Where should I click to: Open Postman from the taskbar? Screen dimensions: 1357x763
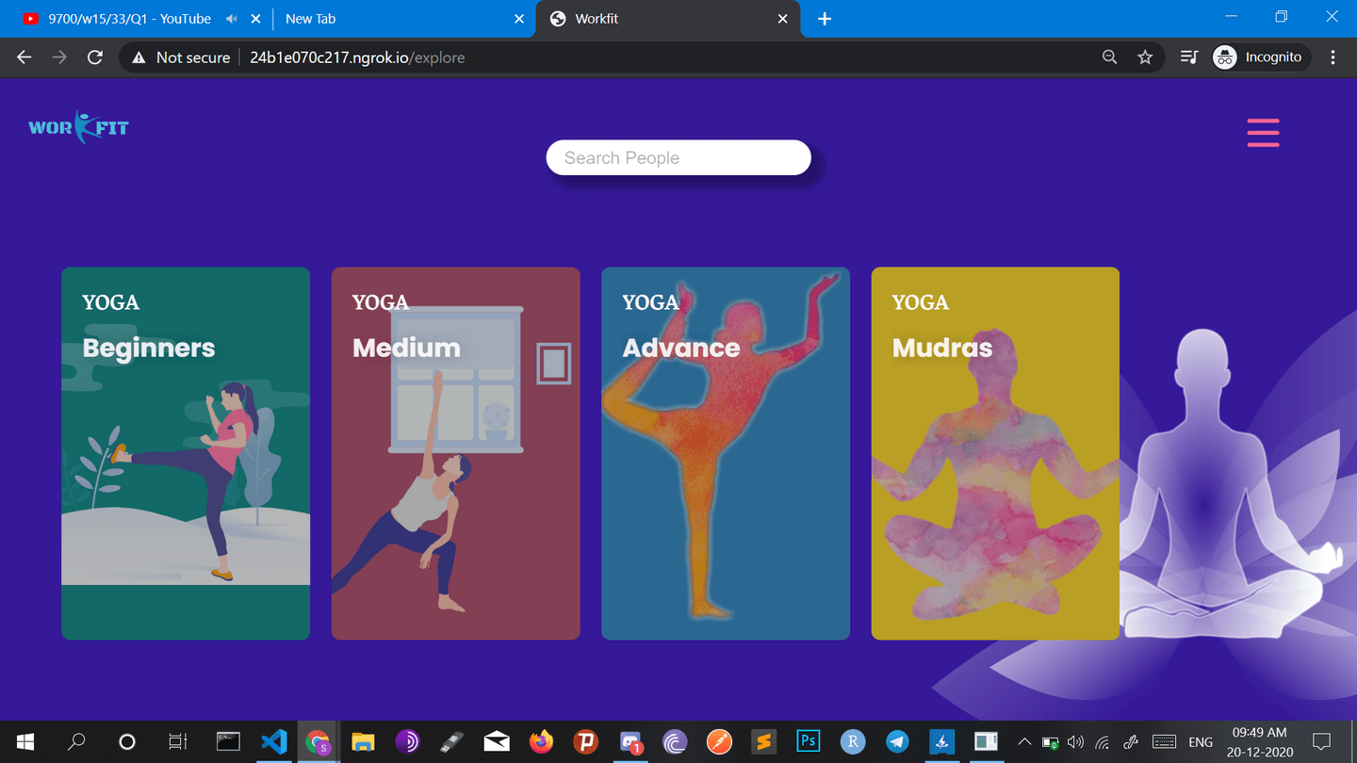(x=719, y=741)
